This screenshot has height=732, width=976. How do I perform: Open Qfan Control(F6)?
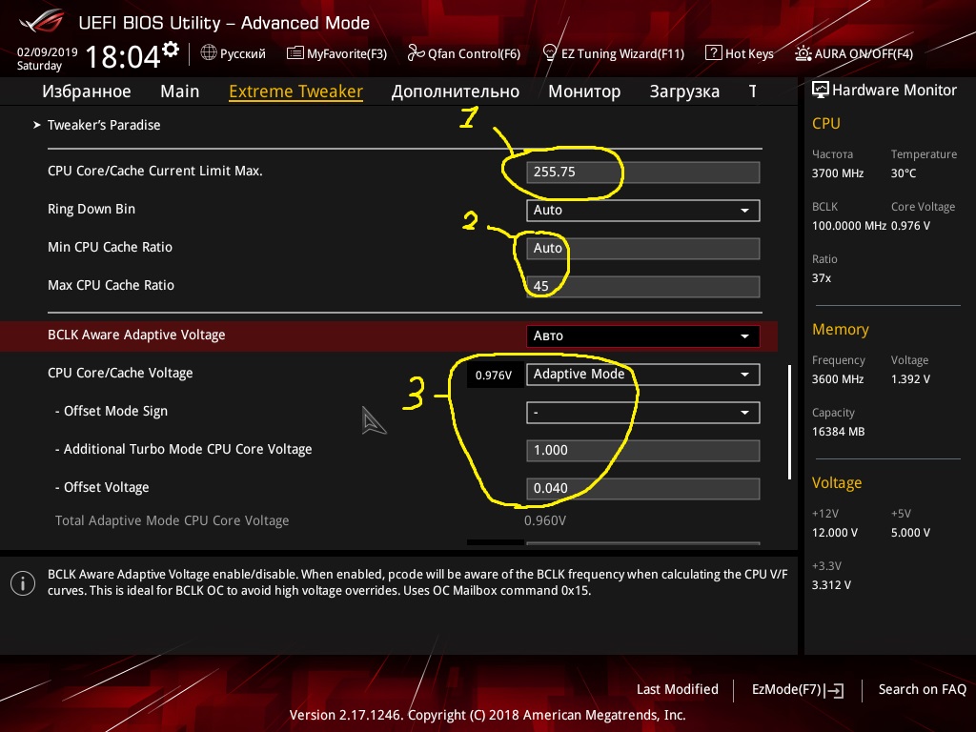[x=464, y=53]
